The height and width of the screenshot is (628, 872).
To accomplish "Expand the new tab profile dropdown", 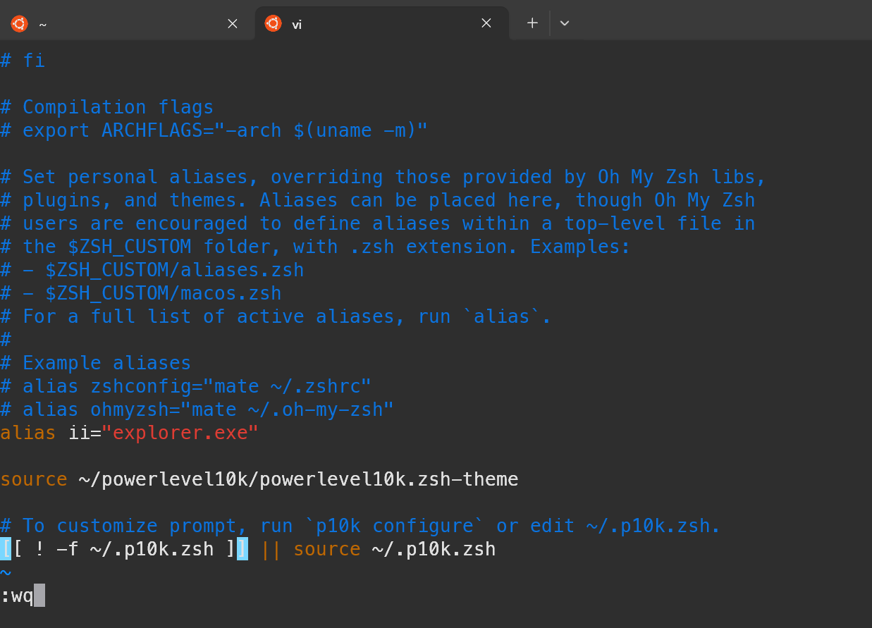I will pos(565,23).
